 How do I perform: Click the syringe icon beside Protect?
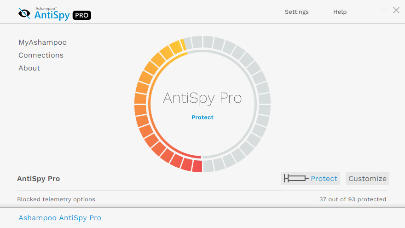click(295, 179)
